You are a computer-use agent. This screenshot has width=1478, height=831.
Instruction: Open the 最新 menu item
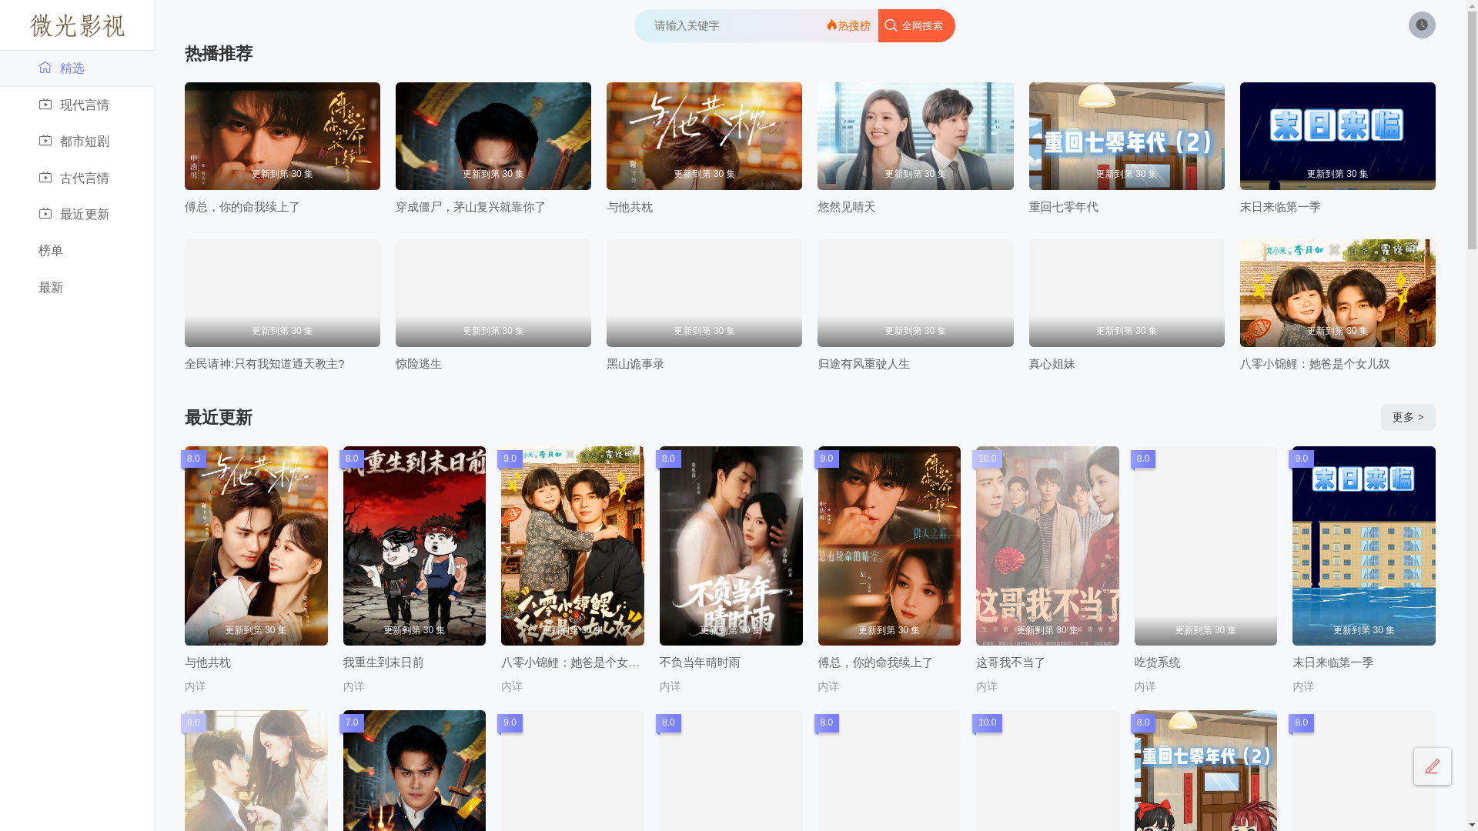tap(51, 287)
